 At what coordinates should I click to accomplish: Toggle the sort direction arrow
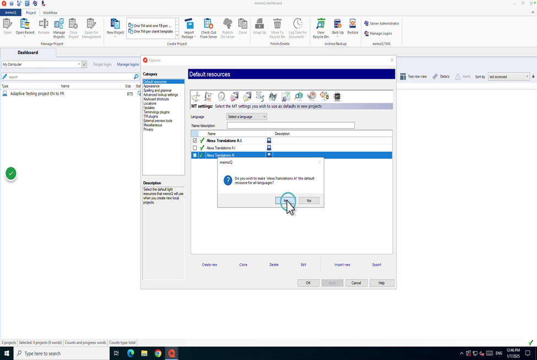[x=533, y=77]
